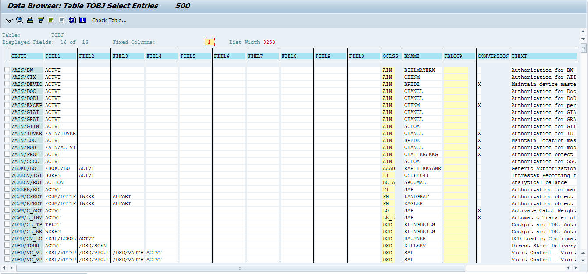
Task: Click the Display glasses icon in toolbar
Action: (x=9, y=20)
